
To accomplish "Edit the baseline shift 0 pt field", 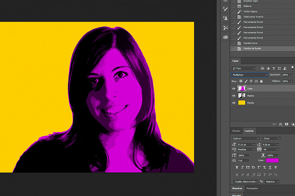I will (244, 161).
